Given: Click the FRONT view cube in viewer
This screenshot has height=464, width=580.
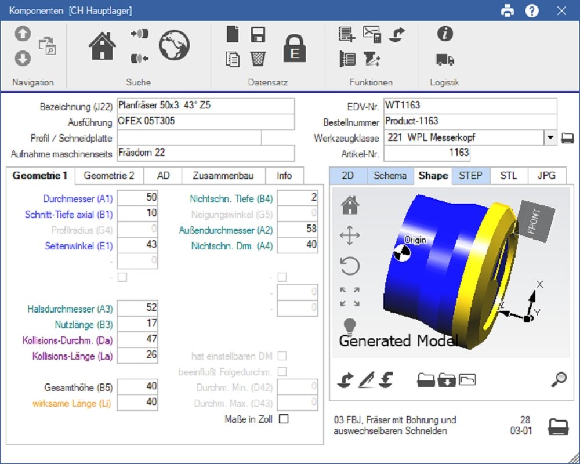Looking at the screenshot, I should point(535,221).
